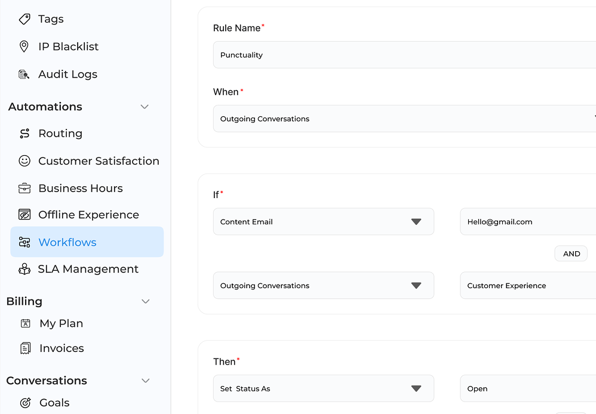This screenshot has width=596, height=414.
Task: Open Audit Logs
Action: (x=67, y=74)
